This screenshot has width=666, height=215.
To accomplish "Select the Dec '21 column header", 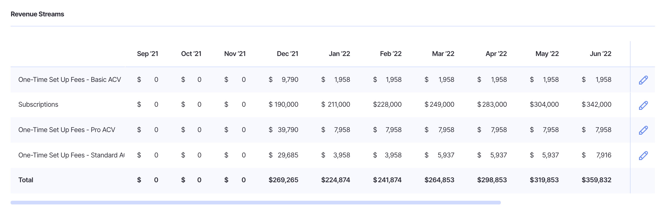I will point(287,54).
